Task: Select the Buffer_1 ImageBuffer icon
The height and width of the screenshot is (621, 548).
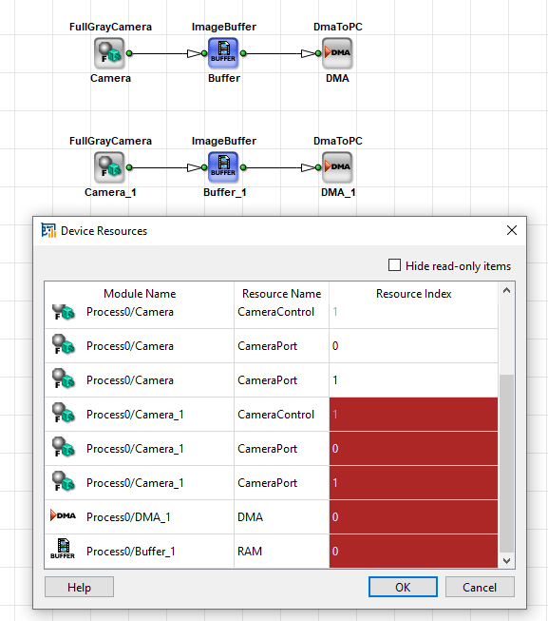Action: point(223,167)
